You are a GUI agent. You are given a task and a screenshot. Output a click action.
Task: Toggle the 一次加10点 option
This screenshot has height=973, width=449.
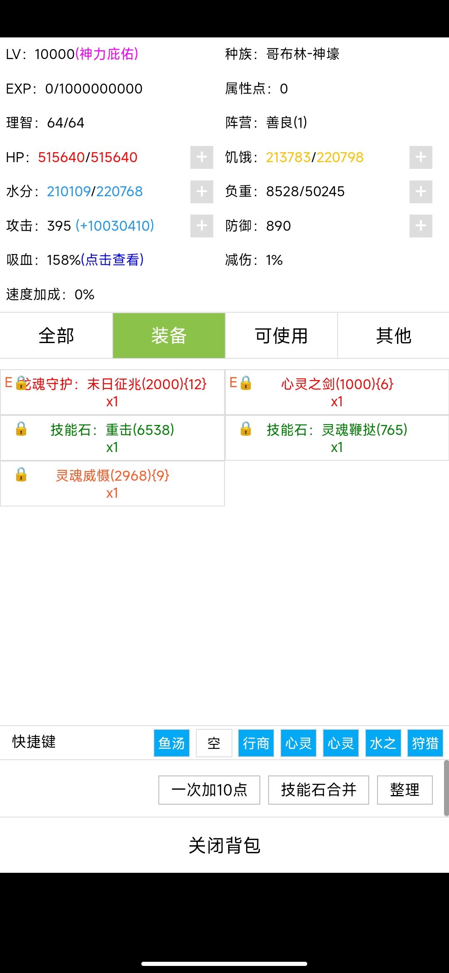coord(209,790)
